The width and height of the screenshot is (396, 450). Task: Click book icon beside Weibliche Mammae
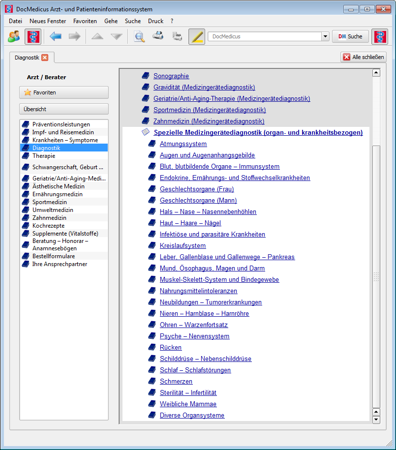click(152, 403)
